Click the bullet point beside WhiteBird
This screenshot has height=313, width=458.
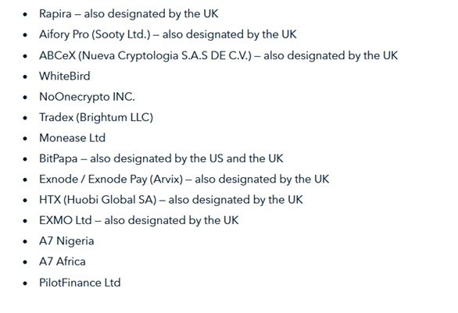(25, 76)
